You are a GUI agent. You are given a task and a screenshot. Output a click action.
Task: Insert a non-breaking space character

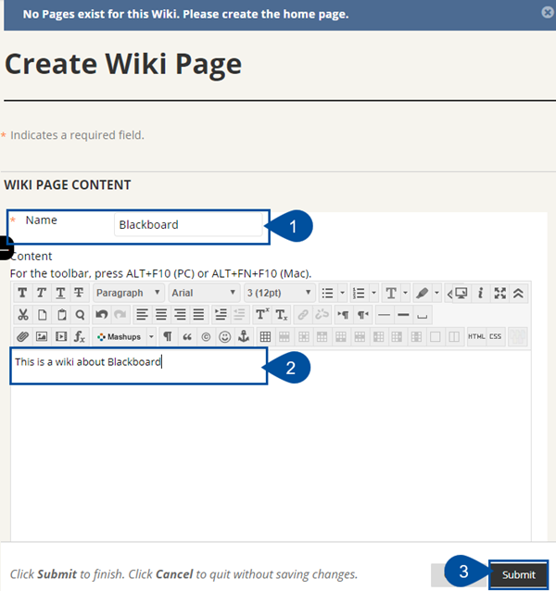[423, 314]
